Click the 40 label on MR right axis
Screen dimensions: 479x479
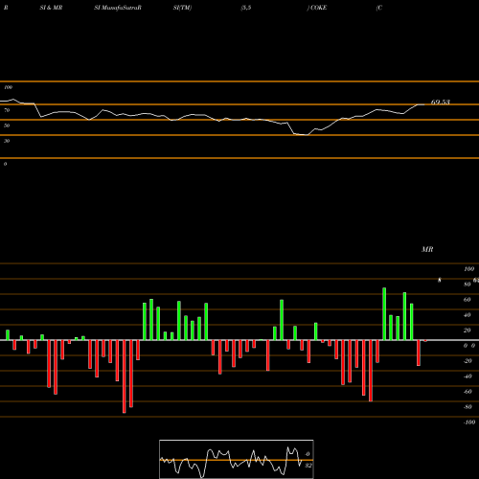tap(468, 315)
